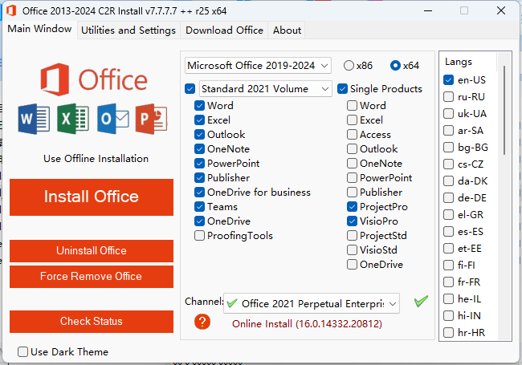Click the Excel icon in the logo
The height and width of the screenshot is (365, 522).
[73, 120]
